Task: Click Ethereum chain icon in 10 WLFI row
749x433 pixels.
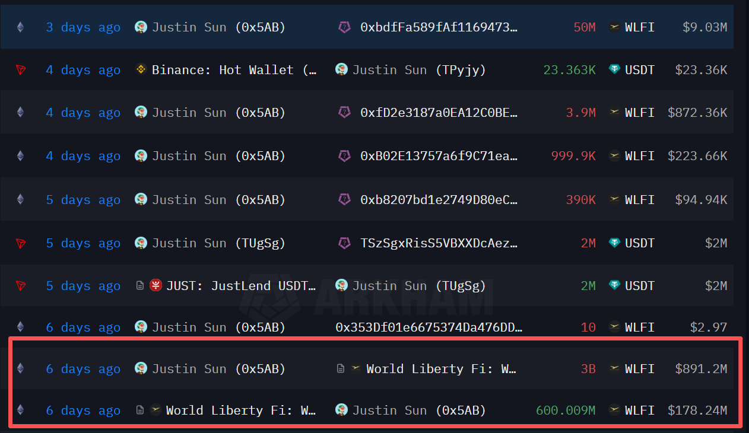Action: pos(21,327)
